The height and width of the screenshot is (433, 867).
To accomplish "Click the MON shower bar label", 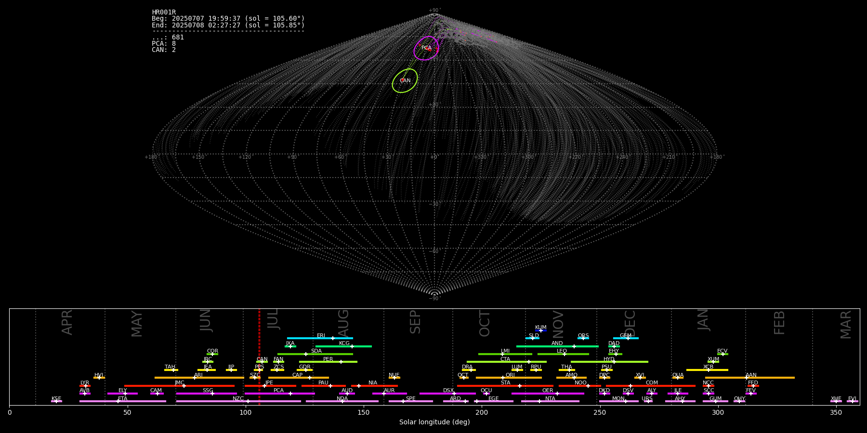I will 618,399.
